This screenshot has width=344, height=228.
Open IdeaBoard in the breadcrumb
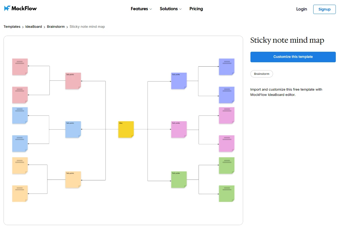tap(33, 26)
